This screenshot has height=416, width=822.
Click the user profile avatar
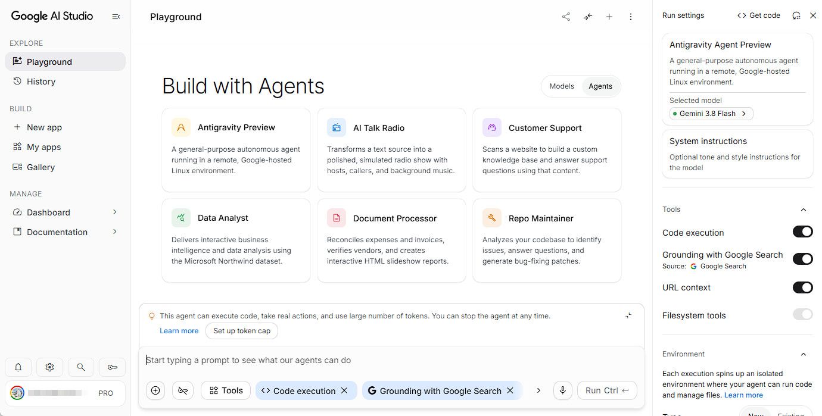17,393
